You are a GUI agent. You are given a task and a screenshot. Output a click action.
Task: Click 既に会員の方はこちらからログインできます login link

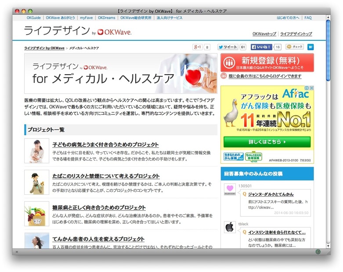coord(265,76)
